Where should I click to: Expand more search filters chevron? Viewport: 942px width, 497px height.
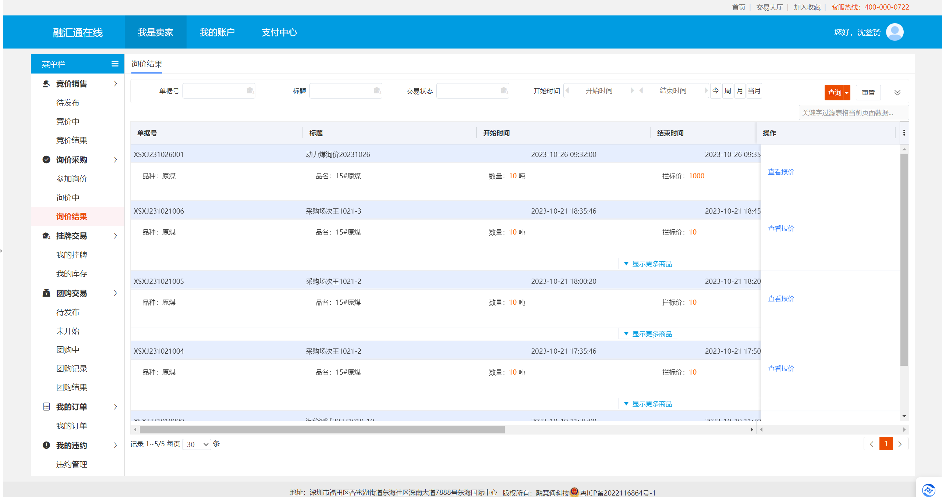click(897, 93)
